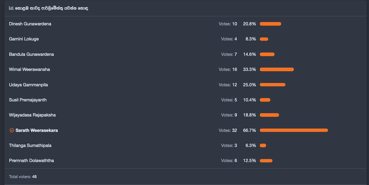Screen dimensions: 369x185
Task: Click the Sinhala poll title text
Action: [51, 8]
